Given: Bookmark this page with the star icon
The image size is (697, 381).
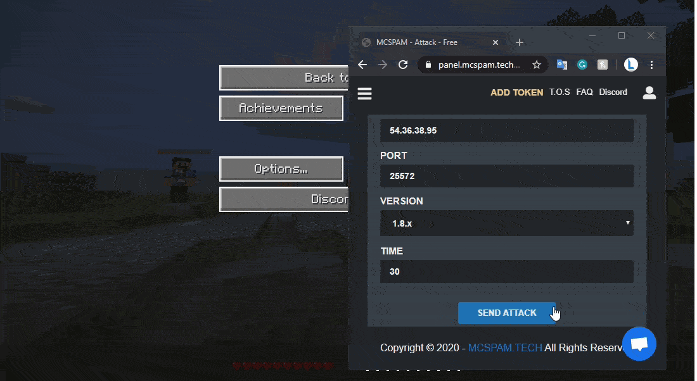Looking at the screenshot, I should pos(536,65).
